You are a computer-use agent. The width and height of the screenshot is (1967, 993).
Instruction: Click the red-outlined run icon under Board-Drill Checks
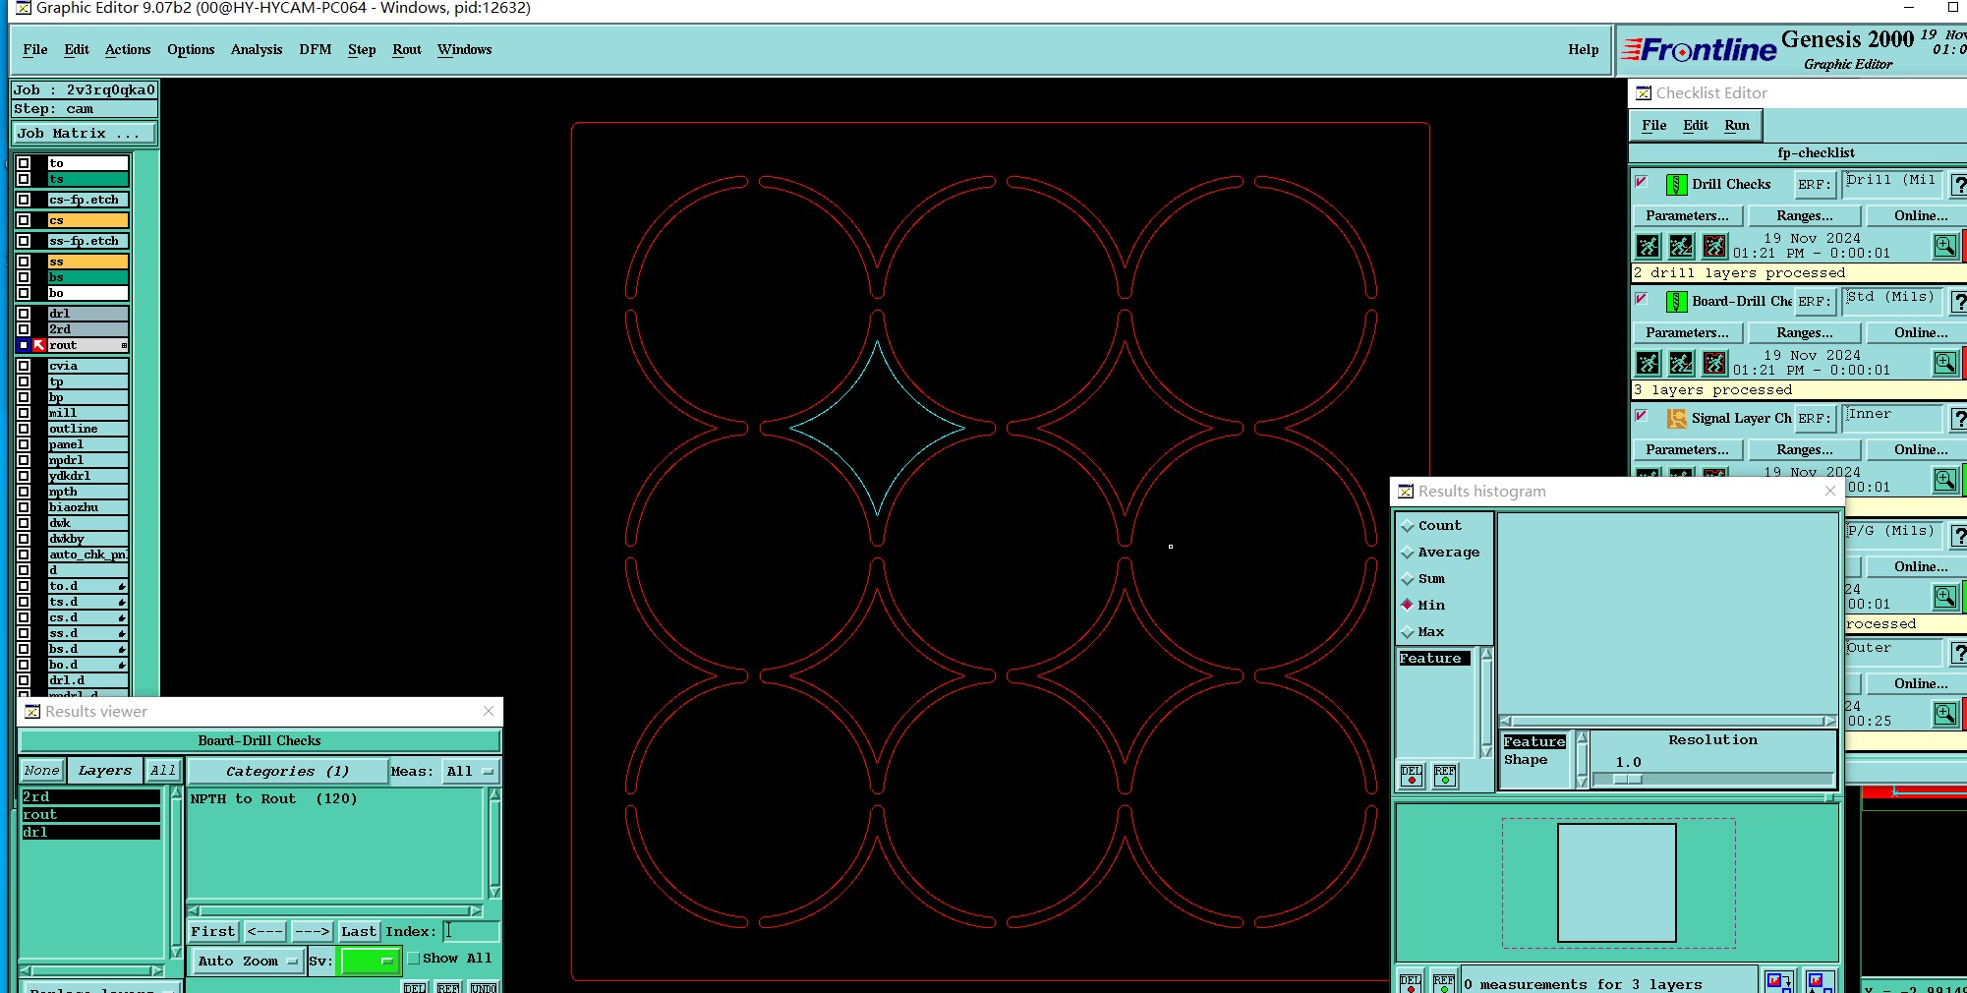pos(1715,363)
